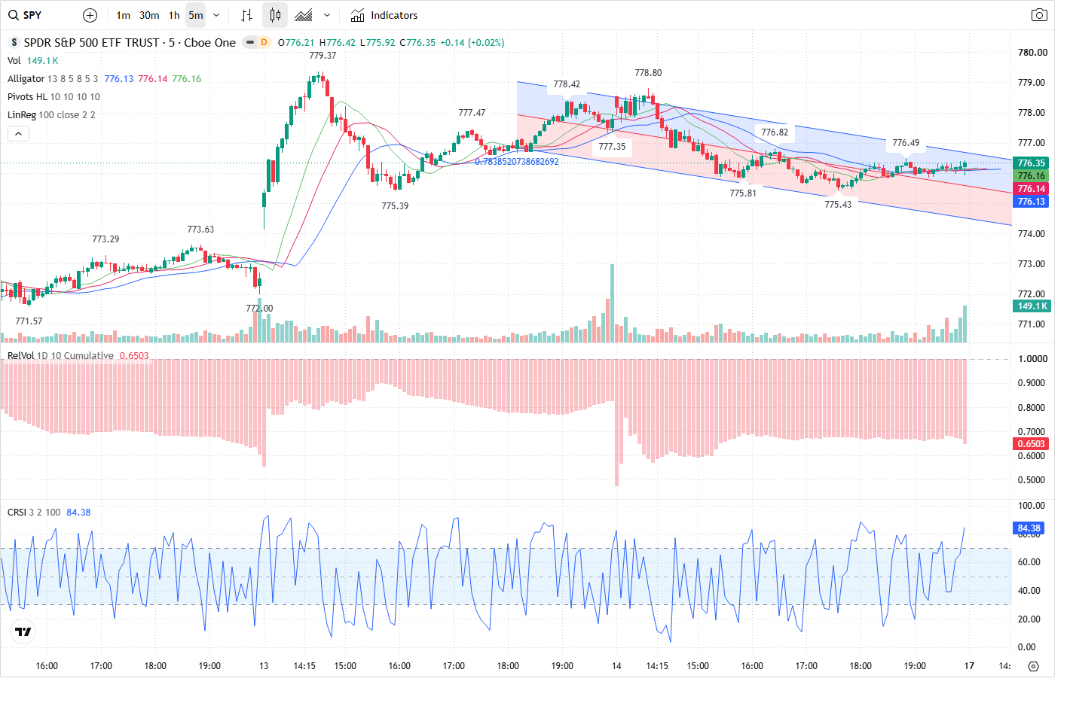The height and width of the screenshot is (715, 1070).
Task: Open the Indicators dialog
Action: tap(384, 15)
